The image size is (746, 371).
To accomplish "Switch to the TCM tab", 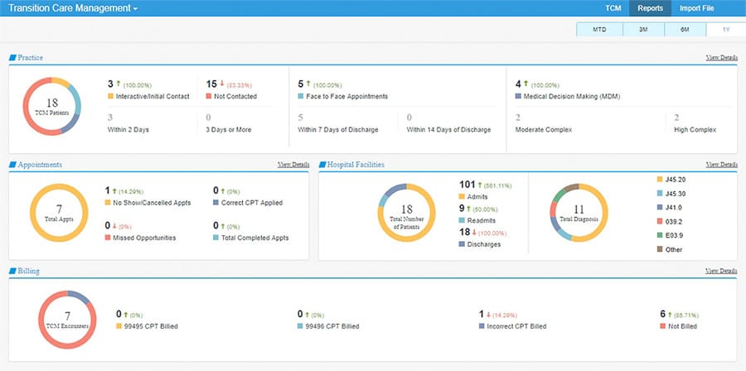I will (613, 8).
